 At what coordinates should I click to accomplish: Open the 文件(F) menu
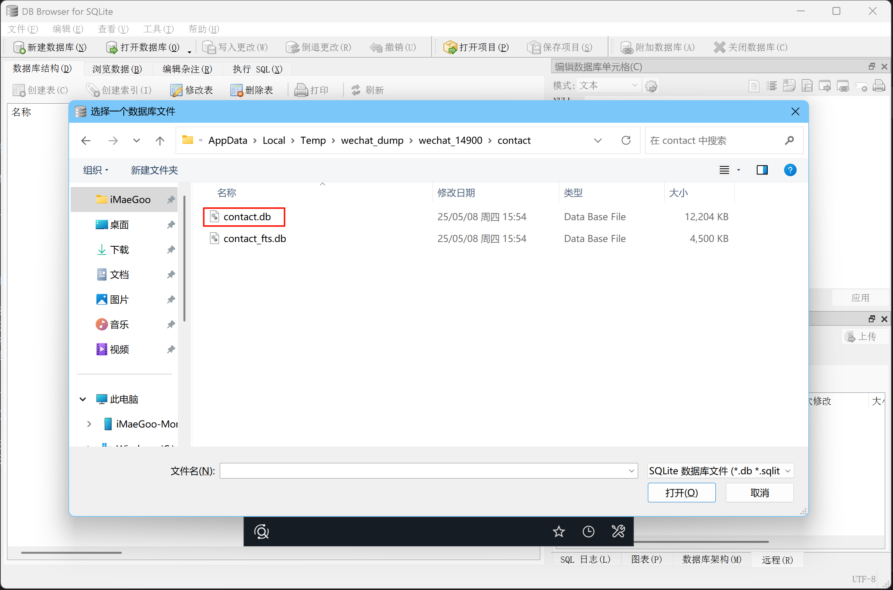pos(23,29)
